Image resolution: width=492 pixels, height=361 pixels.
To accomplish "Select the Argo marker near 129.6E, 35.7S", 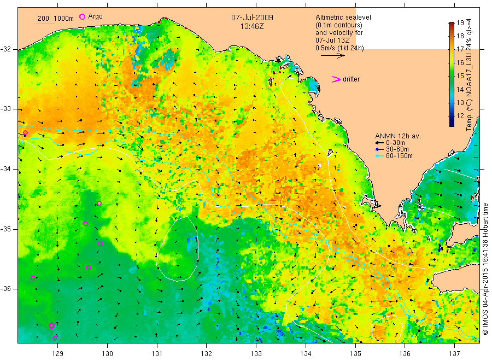I will tap(89, 268).
